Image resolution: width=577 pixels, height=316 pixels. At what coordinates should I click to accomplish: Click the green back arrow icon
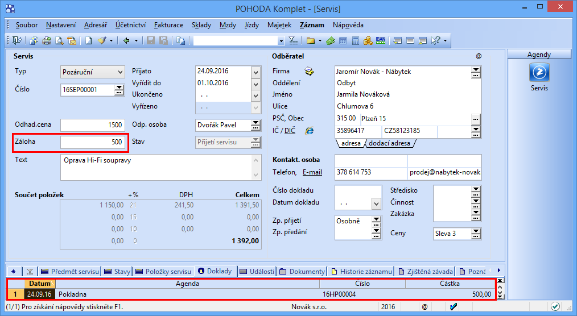tap(126, 40)
